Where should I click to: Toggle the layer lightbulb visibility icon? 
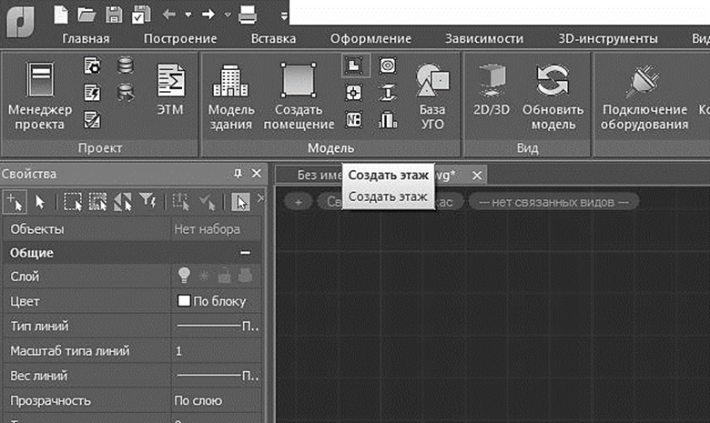(183, 277)
